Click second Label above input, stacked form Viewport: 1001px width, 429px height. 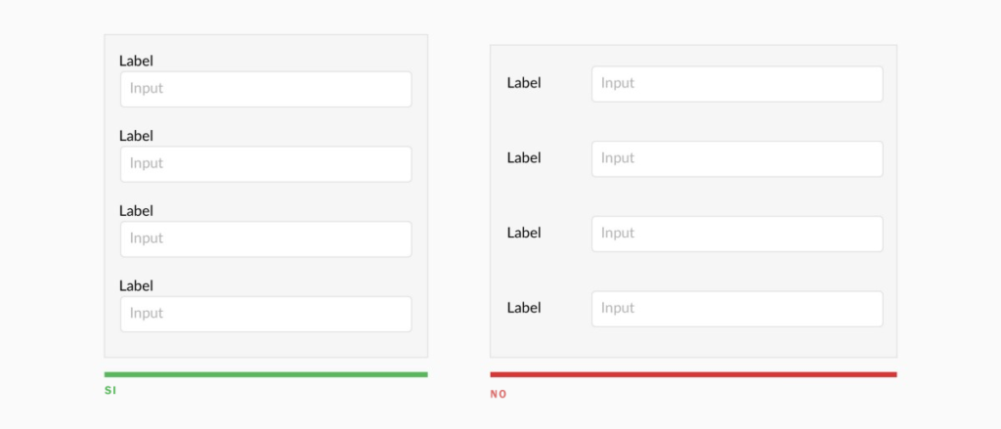tap(136, 136)
